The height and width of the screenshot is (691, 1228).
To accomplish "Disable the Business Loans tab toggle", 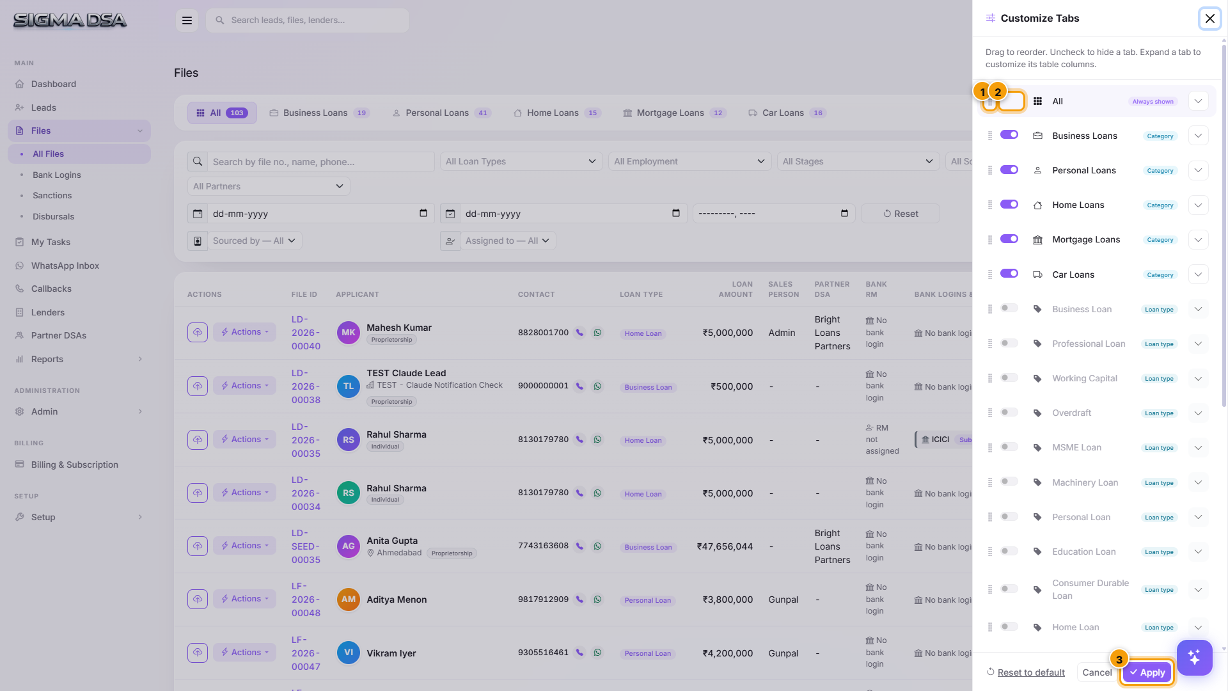I will (x=1009, y=135).
